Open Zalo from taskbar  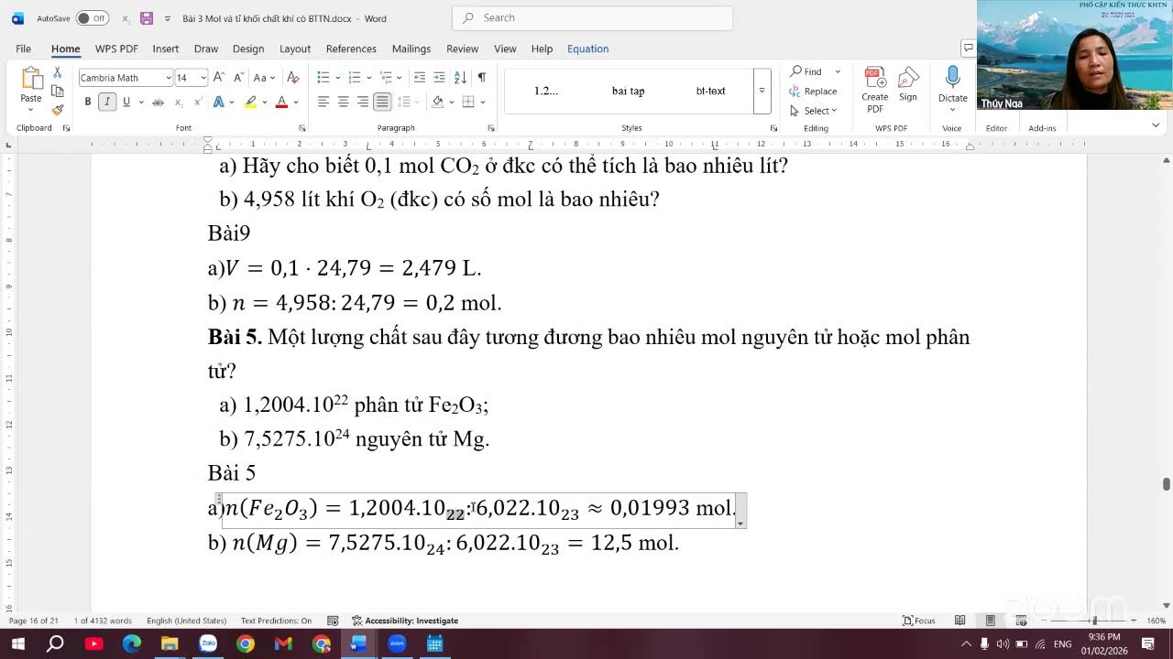[x=207, y=644]
